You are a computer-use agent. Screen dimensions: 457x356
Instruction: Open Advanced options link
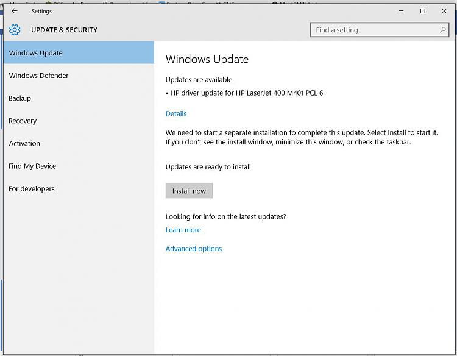point(194,249)
